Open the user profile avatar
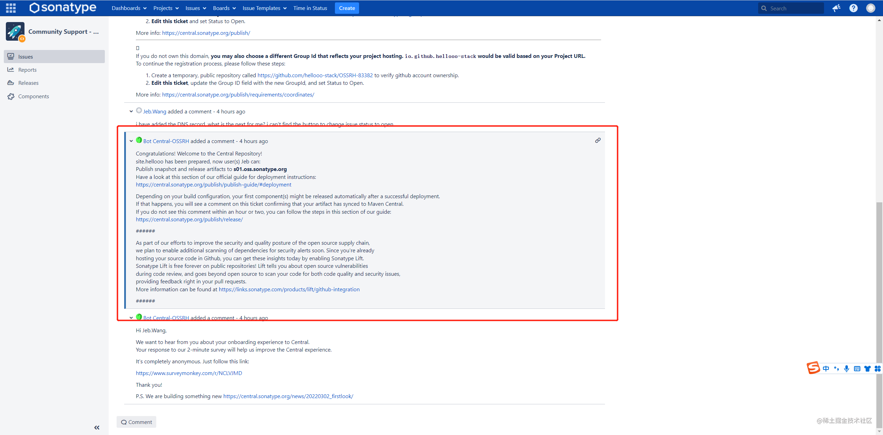Screen dimensions: 883x435 pyautogui.click(x=871, y=8)
